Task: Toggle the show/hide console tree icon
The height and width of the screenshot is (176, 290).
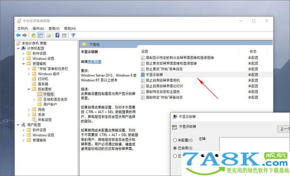Action: tap(40, 35)
